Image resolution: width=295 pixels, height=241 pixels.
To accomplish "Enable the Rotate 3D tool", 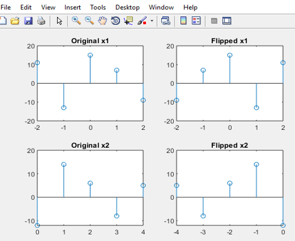I will (115, 20).
